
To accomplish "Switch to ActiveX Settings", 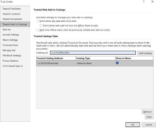I will pos(11,35).
